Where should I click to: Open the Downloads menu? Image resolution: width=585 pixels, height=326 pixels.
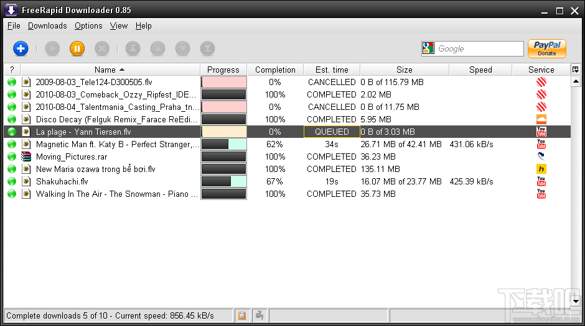47,25
